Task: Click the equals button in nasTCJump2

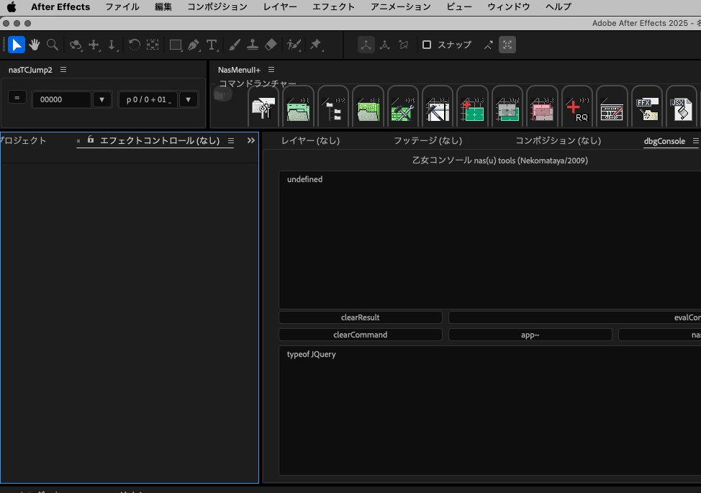Action: [x=17, y=97]
